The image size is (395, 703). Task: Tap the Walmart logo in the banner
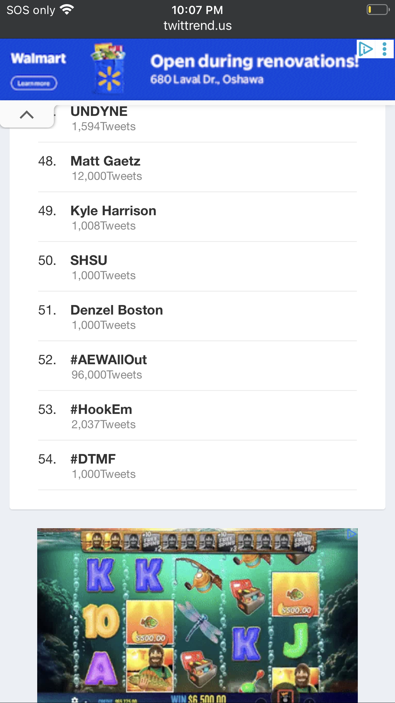(x=38, y=59)
